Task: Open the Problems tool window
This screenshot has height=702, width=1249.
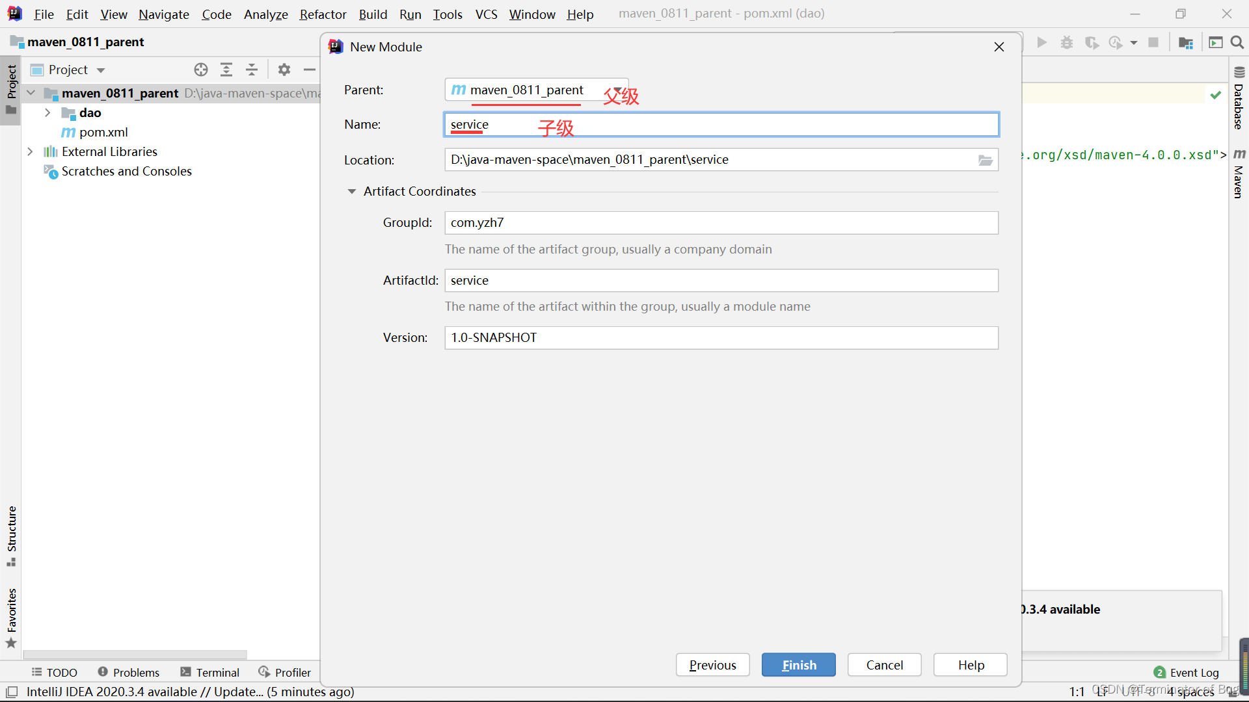Action: click(129, 672)
